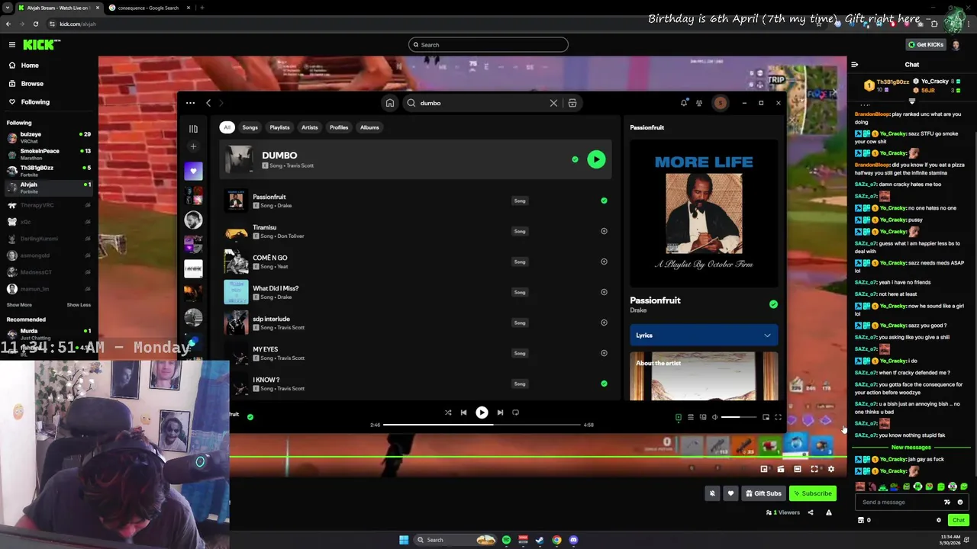Add sdp interlude to Liked Songs

[x=604, y=323]
